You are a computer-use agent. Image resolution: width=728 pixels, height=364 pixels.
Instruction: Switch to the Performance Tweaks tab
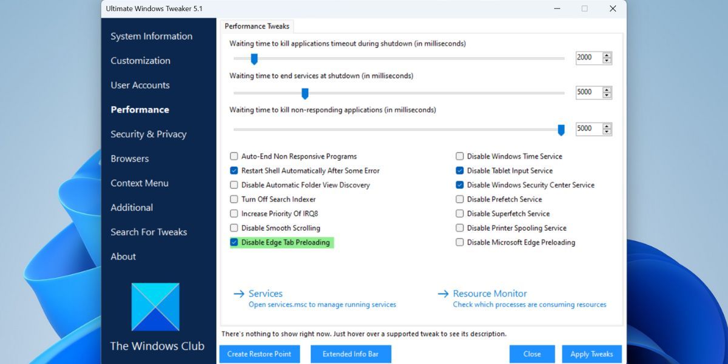[x=257, y=26]
